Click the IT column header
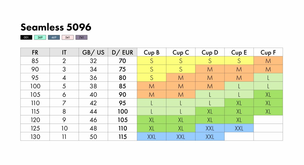304x165 pixels. pyautogui.click(x=64, y=52)
